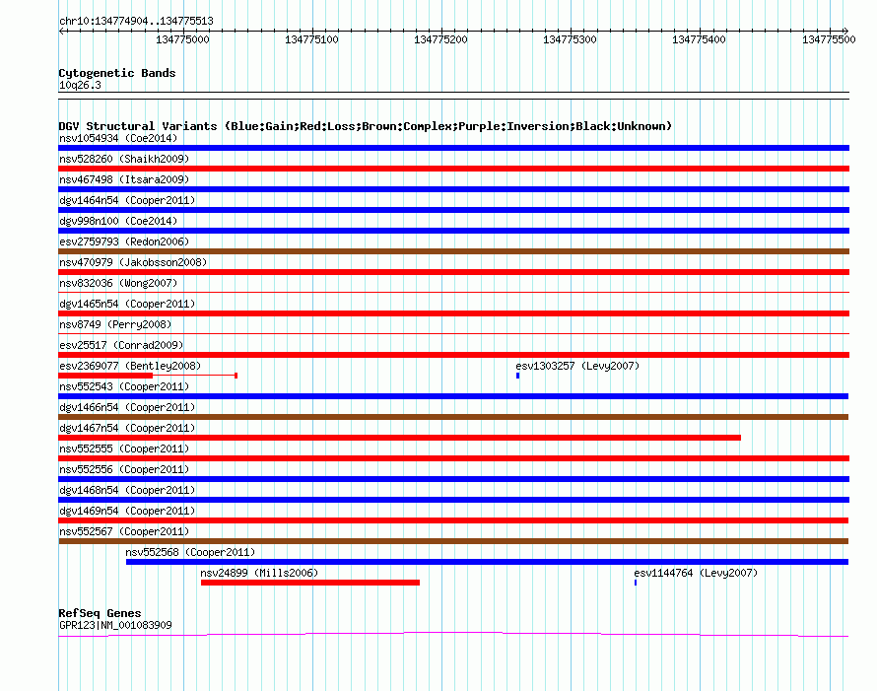This screenshot has width=877, height=691.
Task: Select the 10q26.3 band label
Action: (x=80, y=85)
